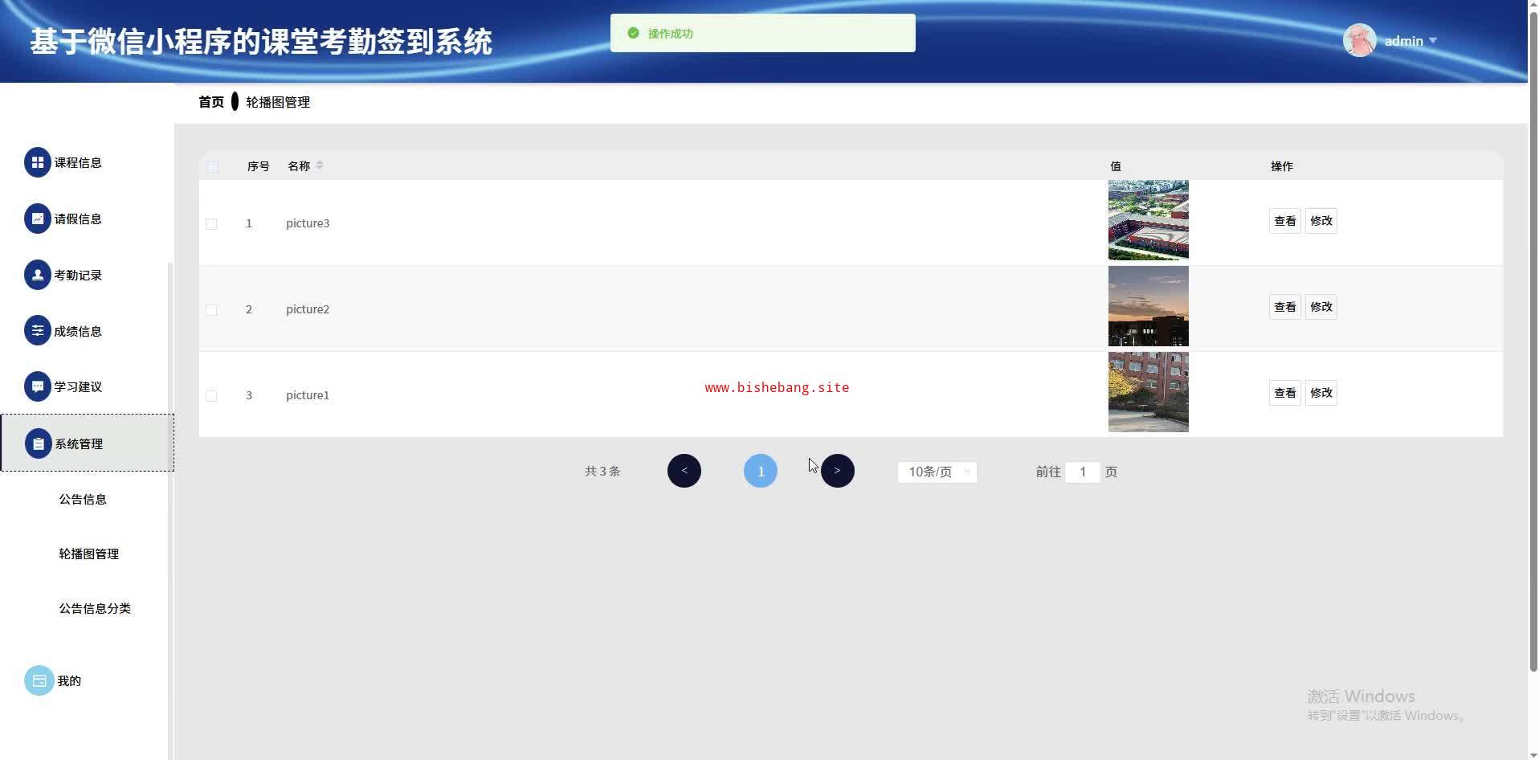Screen dimensions: 1539x760
Task: Check the box for picture1 row
Action: click(211, 396)
